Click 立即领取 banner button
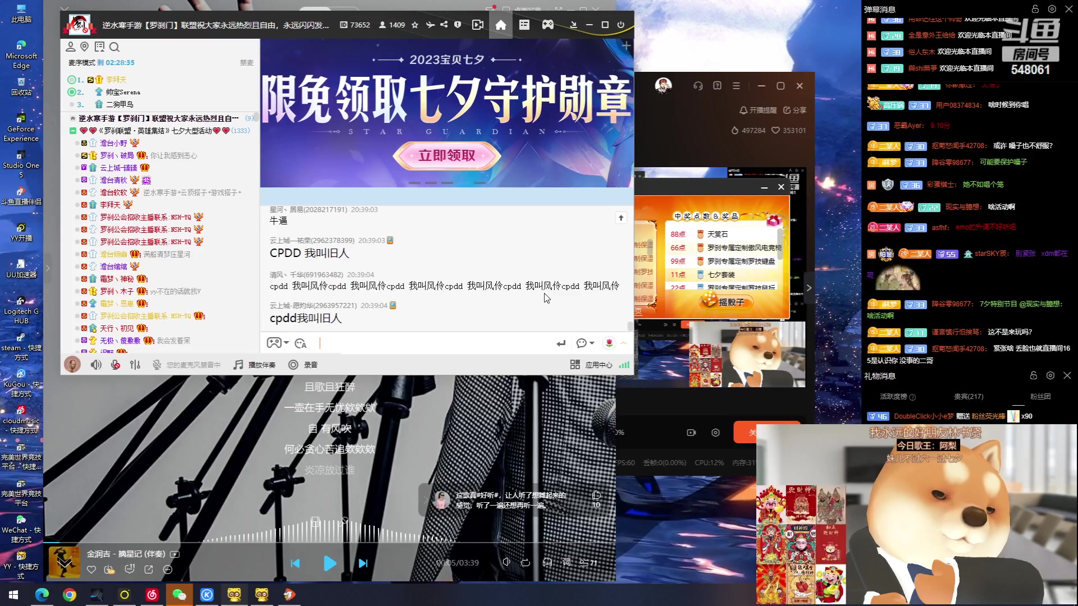 [447, 155]
